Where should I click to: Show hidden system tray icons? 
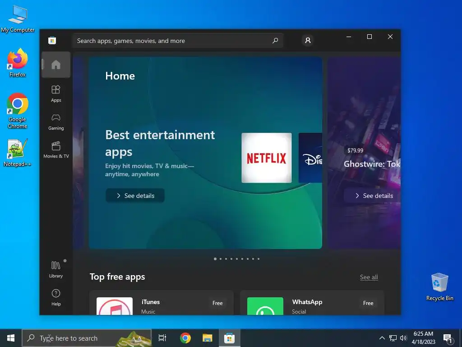382,338
